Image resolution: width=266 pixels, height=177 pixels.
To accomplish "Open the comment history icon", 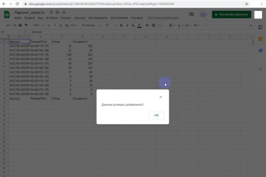I will coord(191,14).
